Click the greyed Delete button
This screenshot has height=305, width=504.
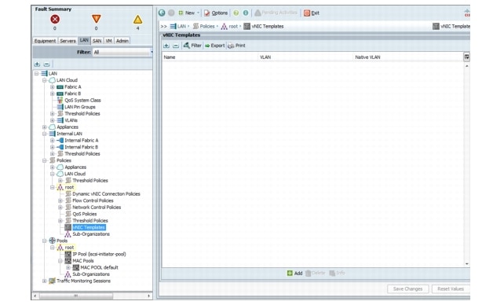(x=316, y=273)
